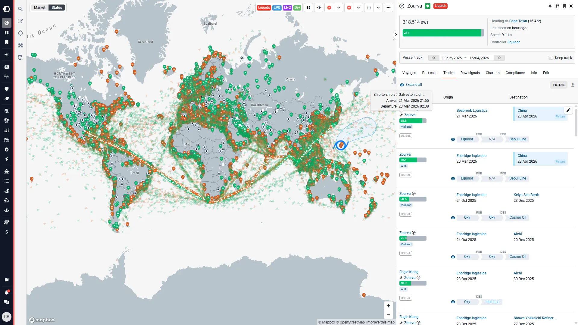Viewport: 578px width, 325px height.
Task: Open the anchor ports icon in sidebar
Action: point(7,210)
